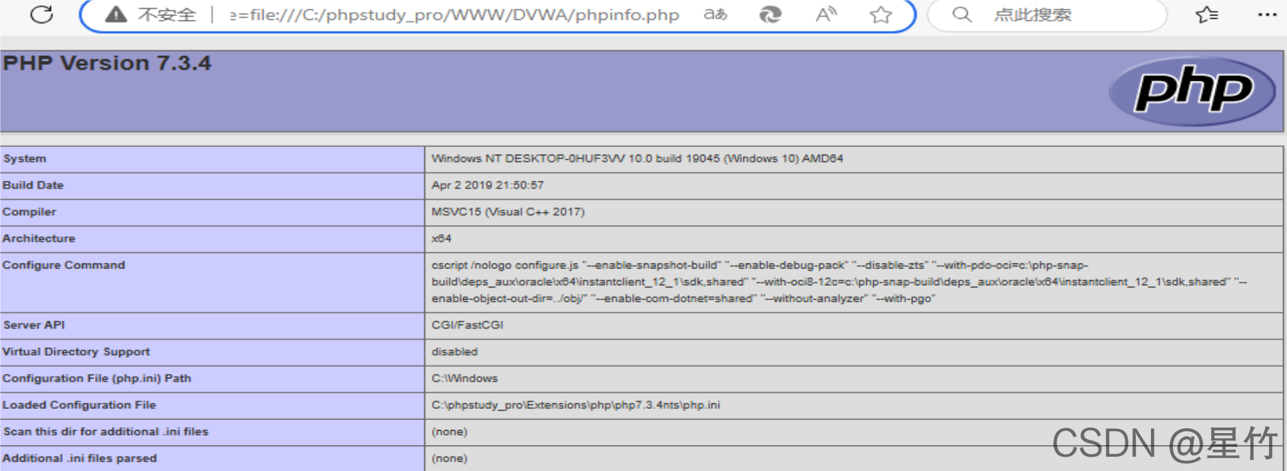1287x471 pixels.
Task: Click Configuration File (php.ini) Path label
Action: tap(96, 378)
